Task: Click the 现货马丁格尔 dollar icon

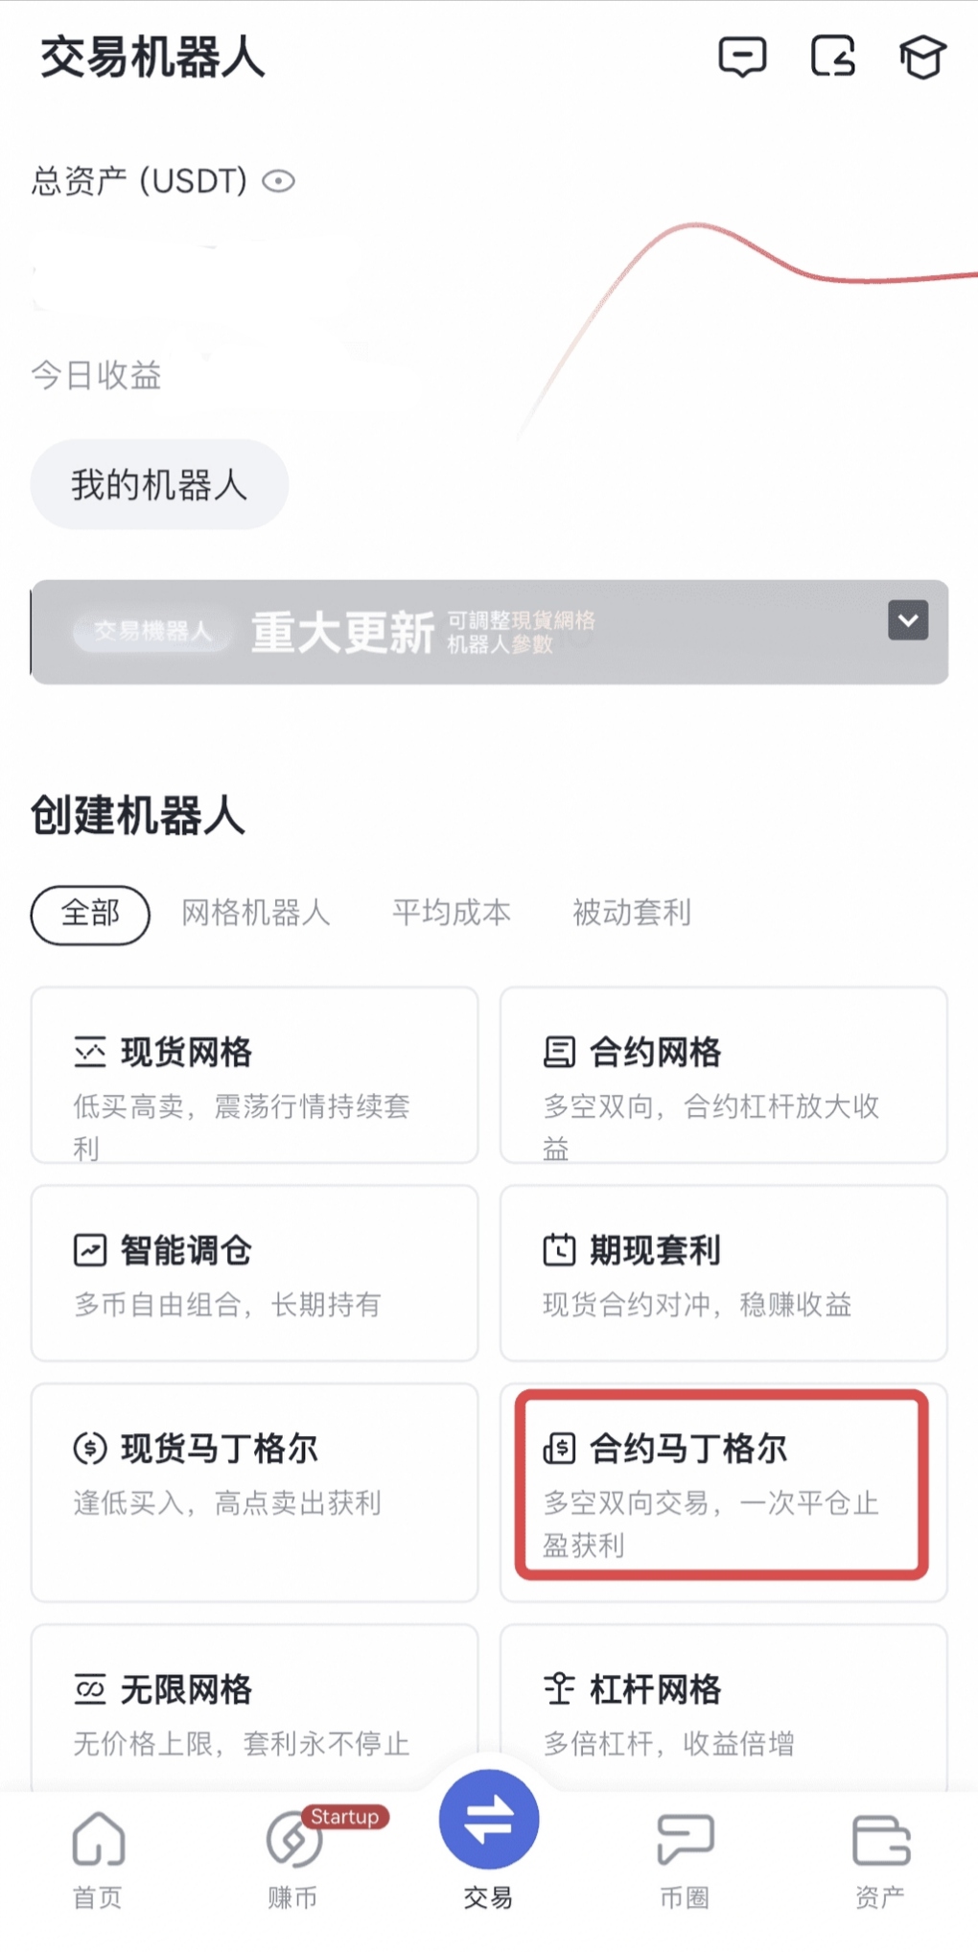Action: tap(90, 1448)
